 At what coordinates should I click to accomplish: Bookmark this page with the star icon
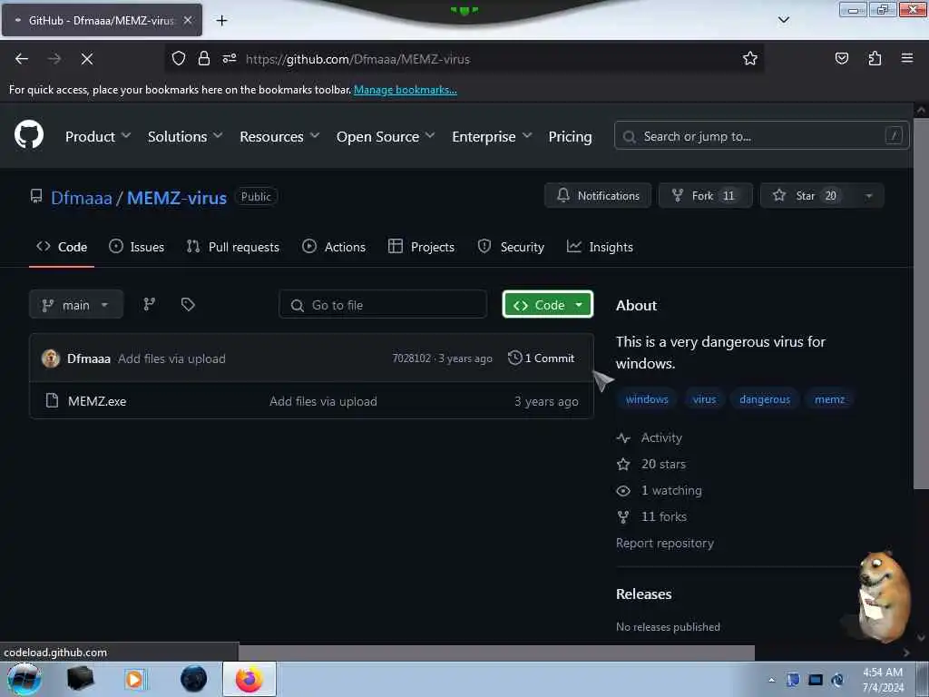[750, 59]
